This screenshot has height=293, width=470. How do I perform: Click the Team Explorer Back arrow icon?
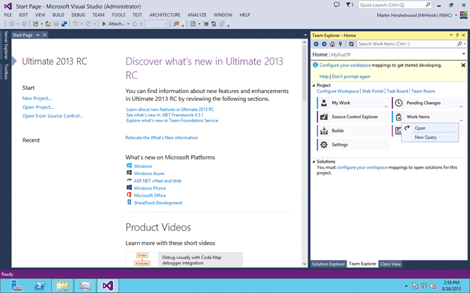point(316,44)
